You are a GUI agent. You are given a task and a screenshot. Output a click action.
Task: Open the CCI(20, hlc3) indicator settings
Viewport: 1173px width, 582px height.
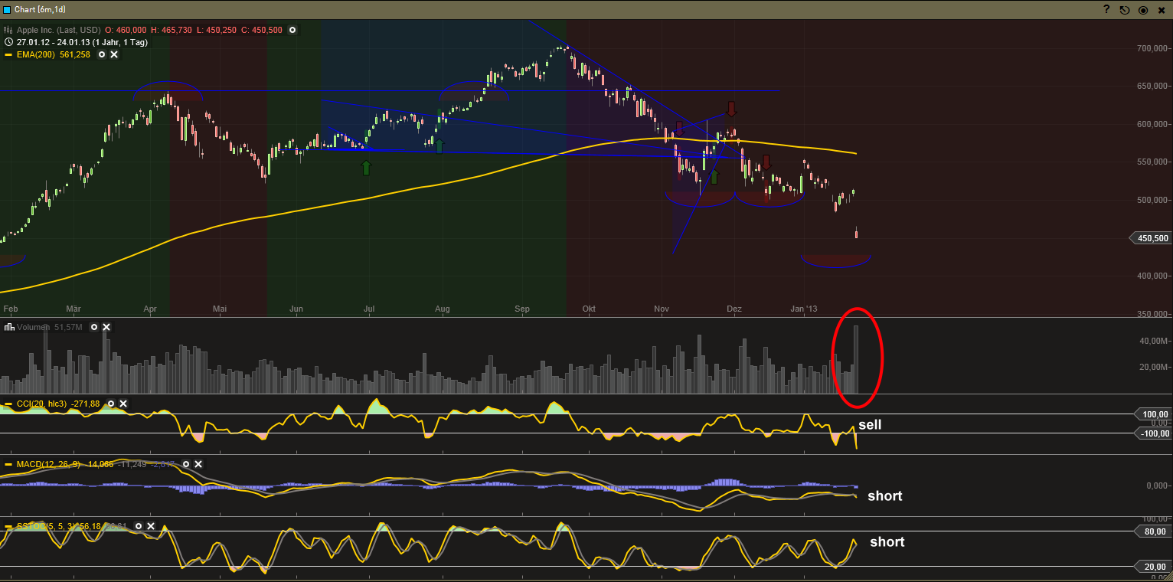click(x=110, y=404)
